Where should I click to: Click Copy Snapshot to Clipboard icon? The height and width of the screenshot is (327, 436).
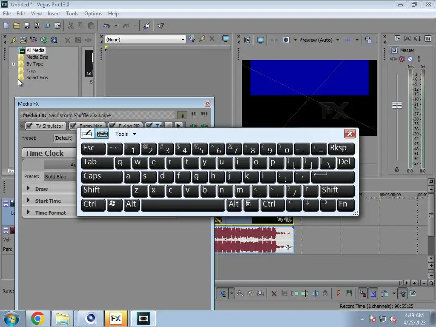(x=368, y=40)
